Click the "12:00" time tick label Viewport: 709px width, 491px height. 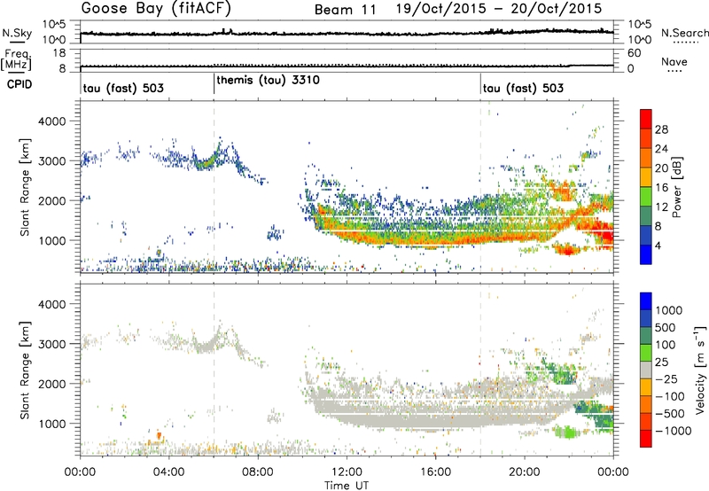347,472
